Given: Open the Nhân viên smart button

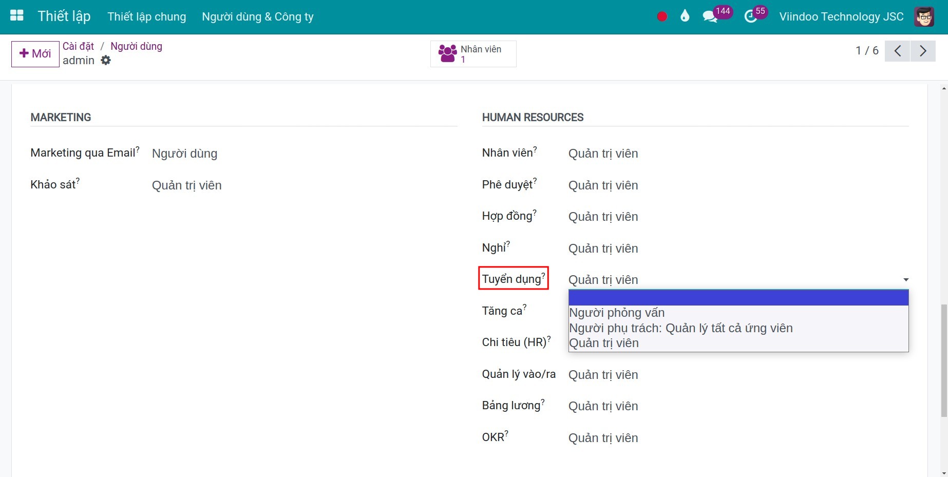Looking at the screenshot, I should coord(473,54).
